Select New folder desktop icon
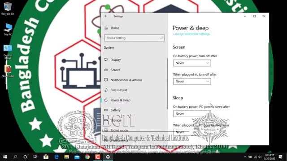The image size is (287, 161). [x=8, y=71]
